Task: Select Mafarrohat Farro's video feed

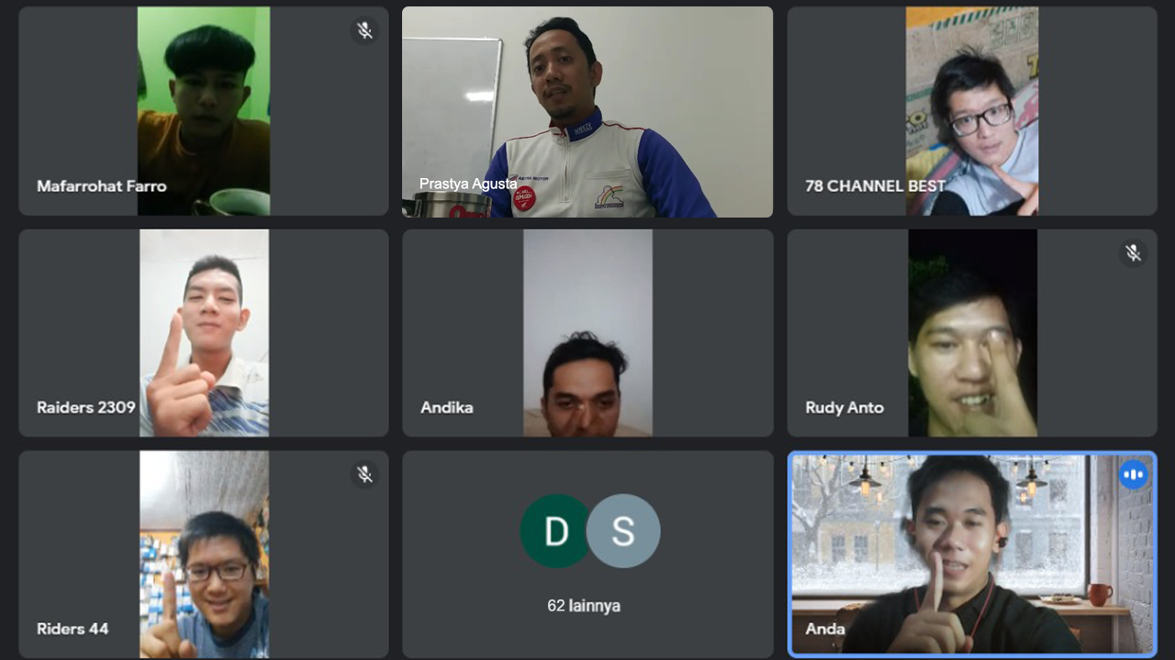Action: [x=204, y=111]
